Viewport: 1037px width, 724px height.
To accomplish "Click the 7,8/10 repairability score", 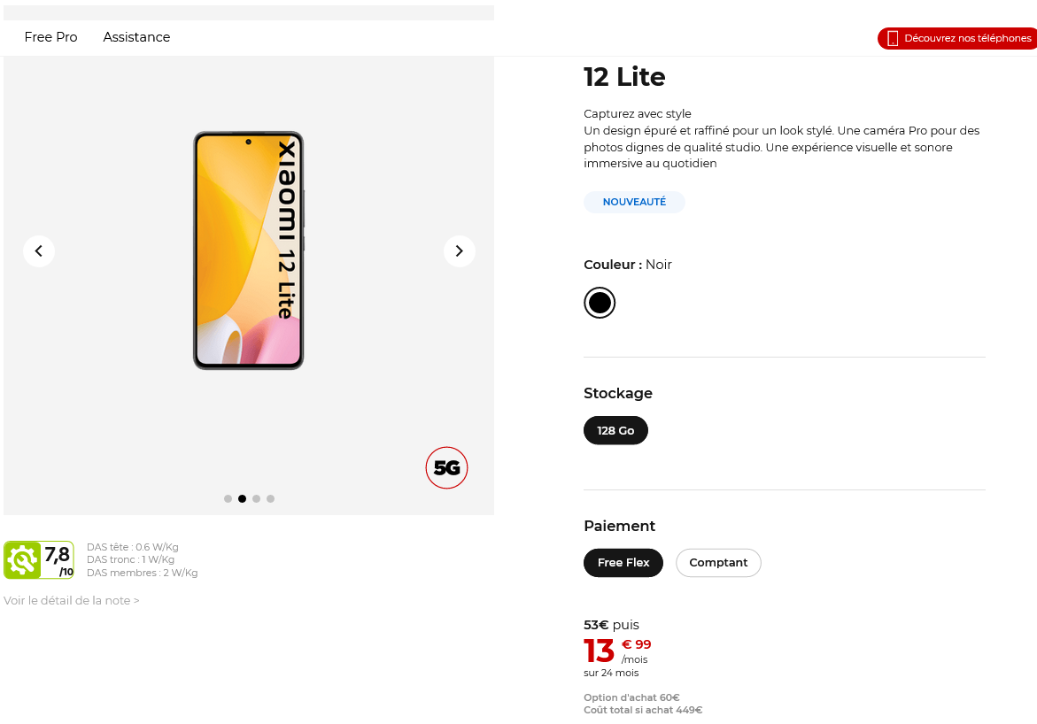I will point(58,560).
